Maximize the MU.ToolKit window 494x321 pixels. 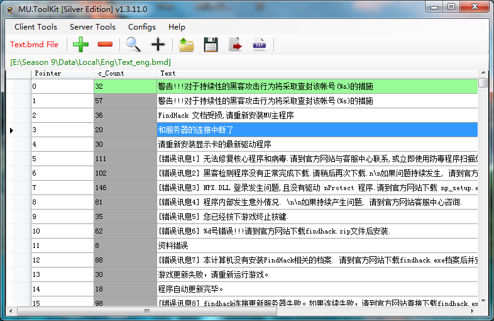tap(451, 7)
